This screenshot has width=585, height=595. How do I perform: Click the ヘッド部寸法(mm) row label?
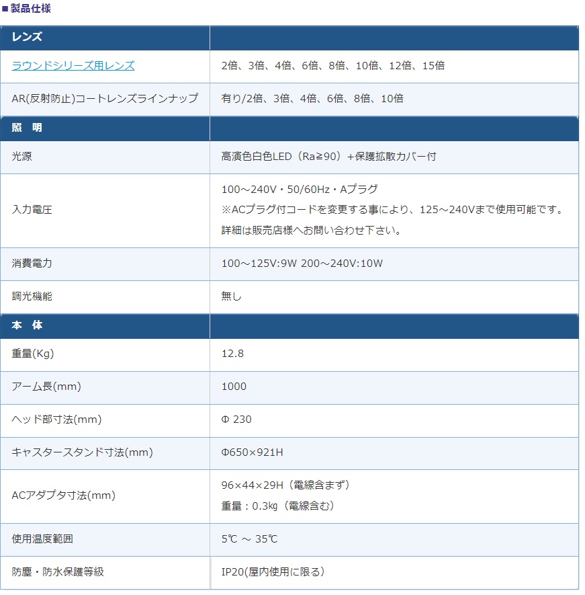coord(56,420)
